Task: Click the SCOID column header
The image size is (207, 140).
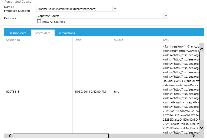Action: [x=136, y=40]
